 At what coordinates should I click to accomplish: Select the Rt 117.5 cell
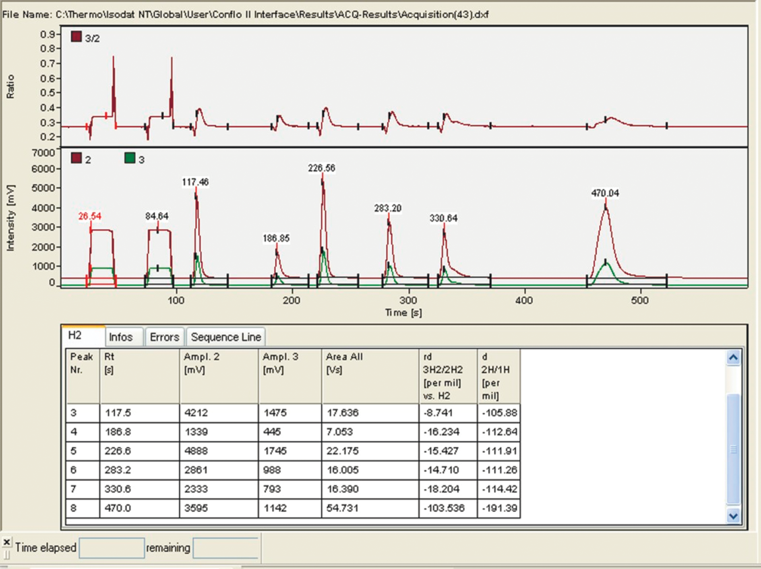tap(139, 413)
